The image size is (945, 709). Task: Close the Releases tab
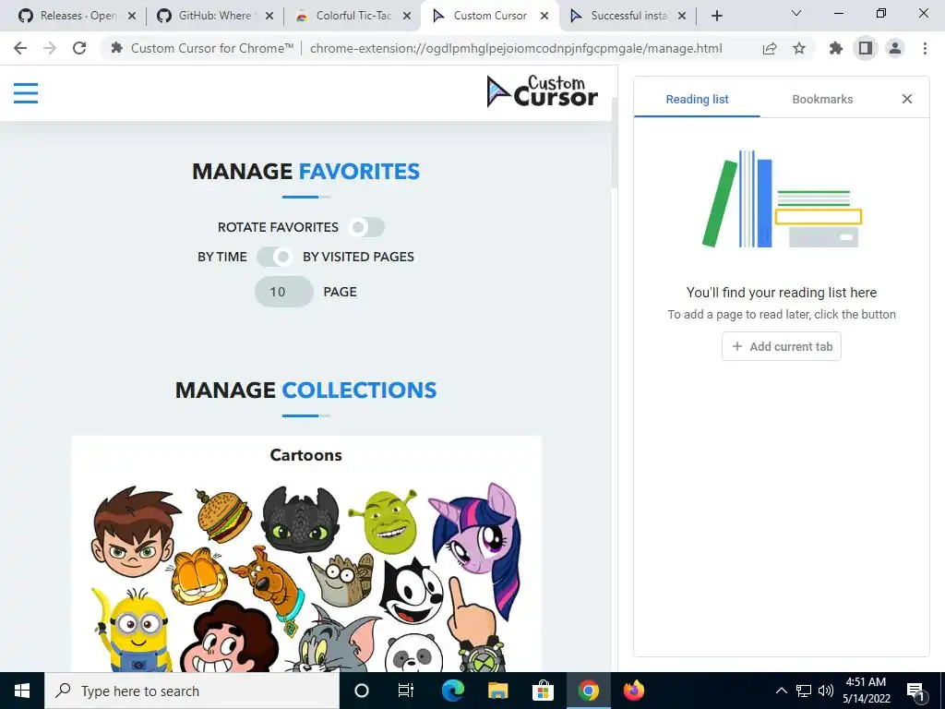coord(132,17)
